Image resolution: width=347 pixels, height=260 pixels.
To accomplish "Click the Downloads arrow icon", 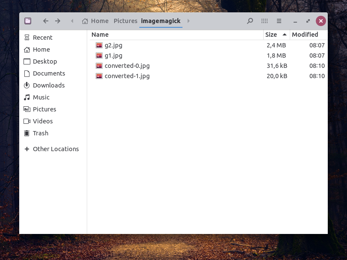I will [x=27, y=85].
